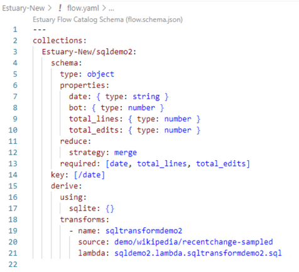
Task: Click the Estuary-New/sqldemo2 collection name
Action: pyautogui.click(x=87, y=52)
